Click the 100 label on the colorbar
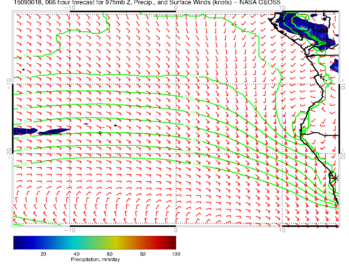349x270 pixels. (x=176, y=254)
